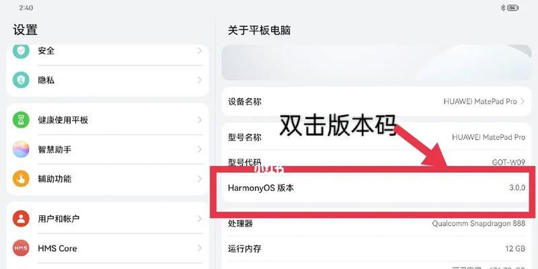Tap the 运行内存 12 GB row
This screenshot has height=269, width=538.
click(x=375, y=249)
